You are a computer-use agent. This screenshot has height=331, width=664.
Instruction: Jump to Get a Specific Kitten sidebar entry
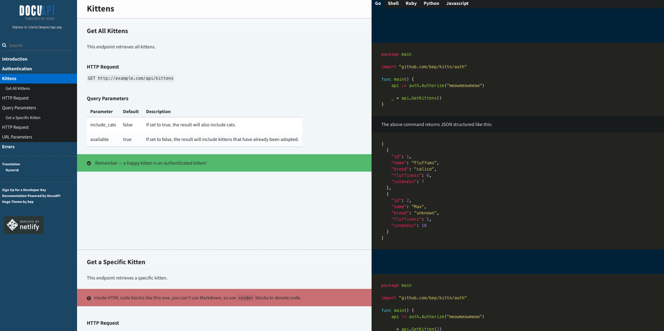tap(38, 118)
